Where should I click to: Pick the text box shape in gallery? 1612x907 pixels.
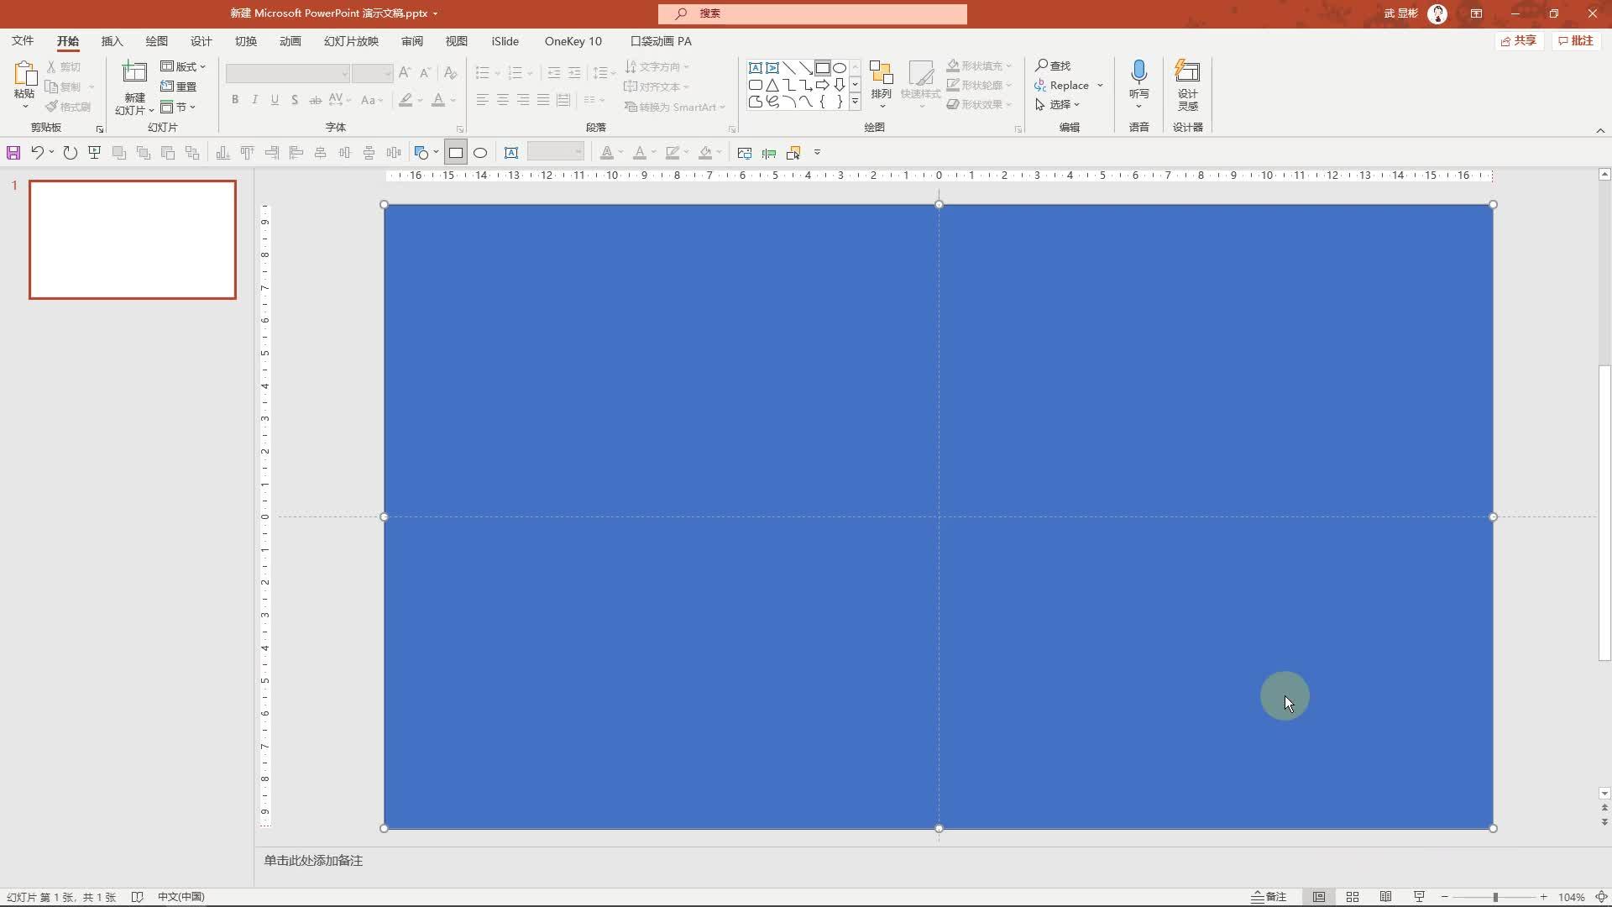756,68
